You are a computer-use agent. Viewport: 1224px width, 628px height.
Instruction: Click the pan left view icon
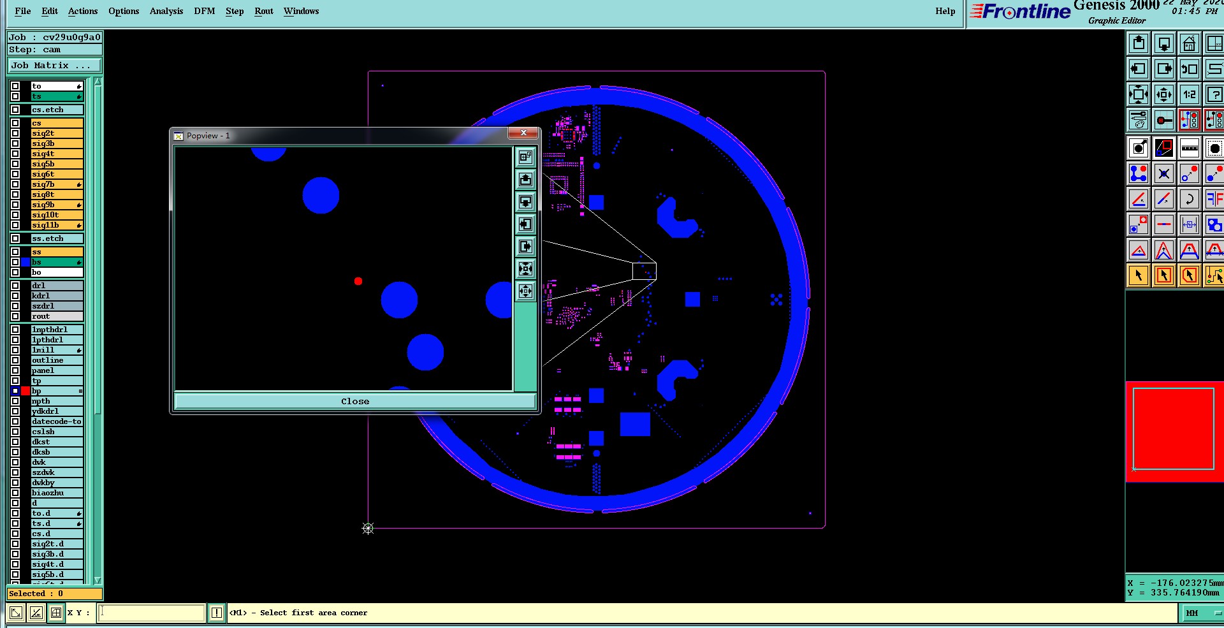pos(1139,69)
